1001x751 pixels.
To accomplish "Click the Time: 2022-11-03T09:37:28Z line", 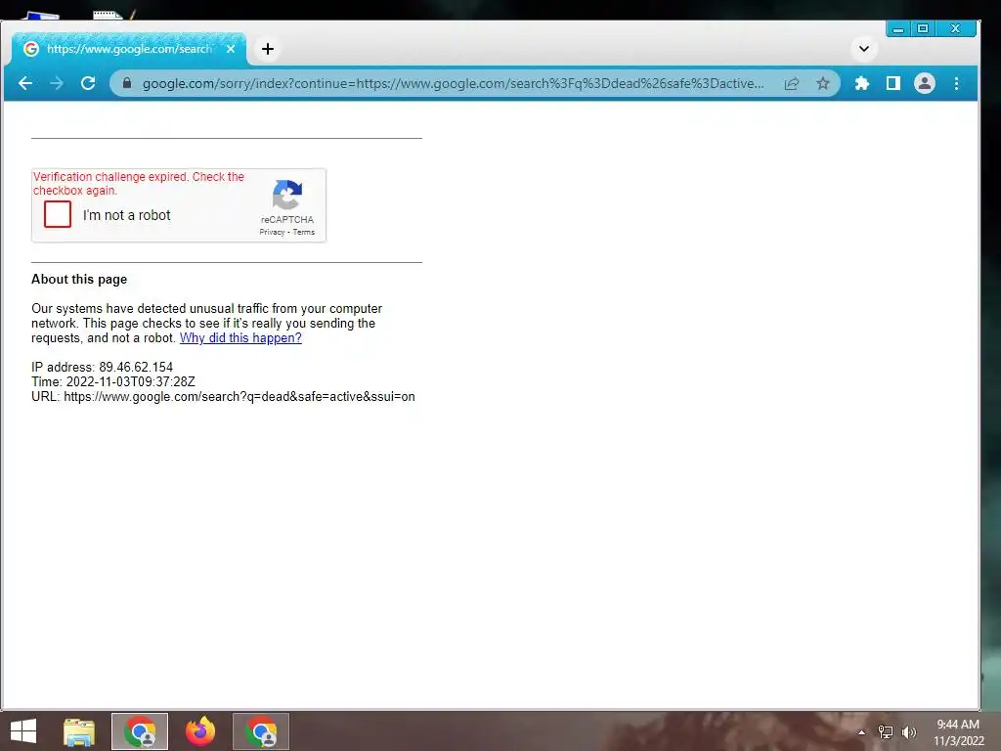I will [113, 382].
